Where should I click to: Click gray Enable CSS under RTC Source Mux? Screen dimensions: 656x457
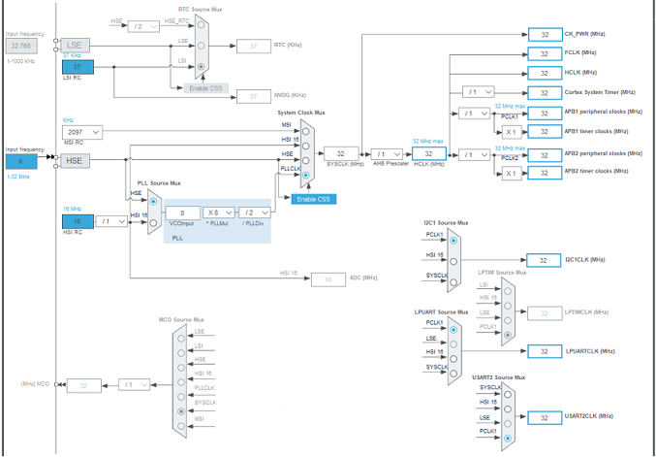coord(206,88)
